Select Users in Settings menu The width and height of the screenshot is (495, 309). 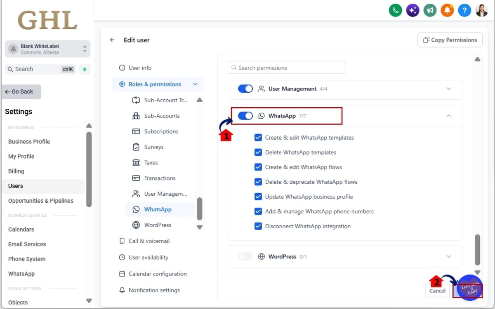point(42,186)
